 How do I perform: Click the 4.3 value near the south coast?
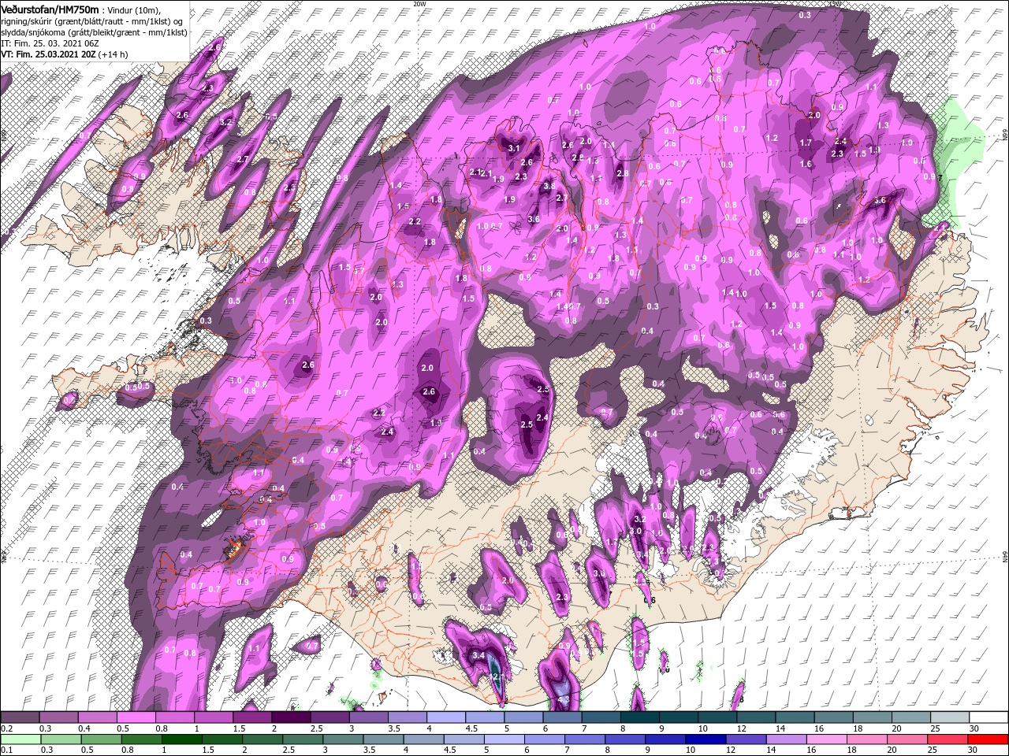pos(564,699)
